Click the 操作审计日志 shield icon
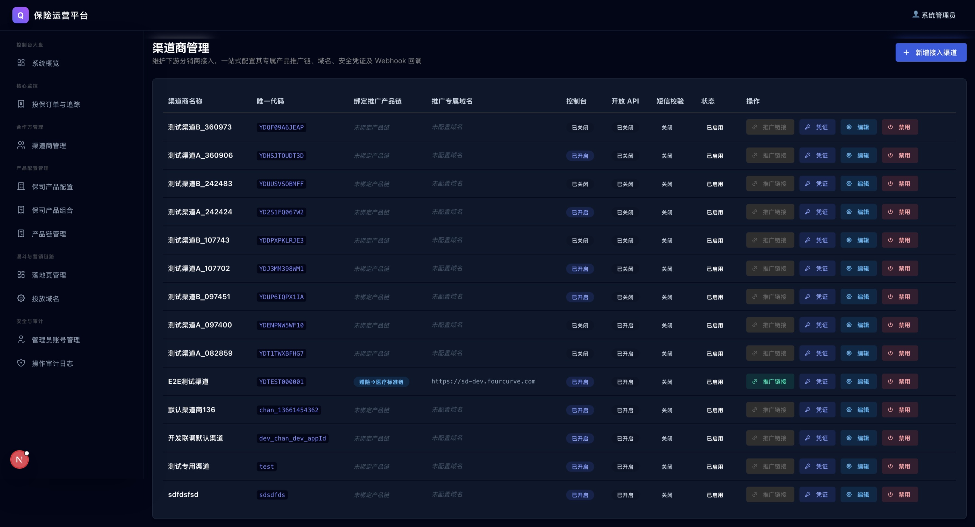Screen dimensions: 975x527 [21, 363]
